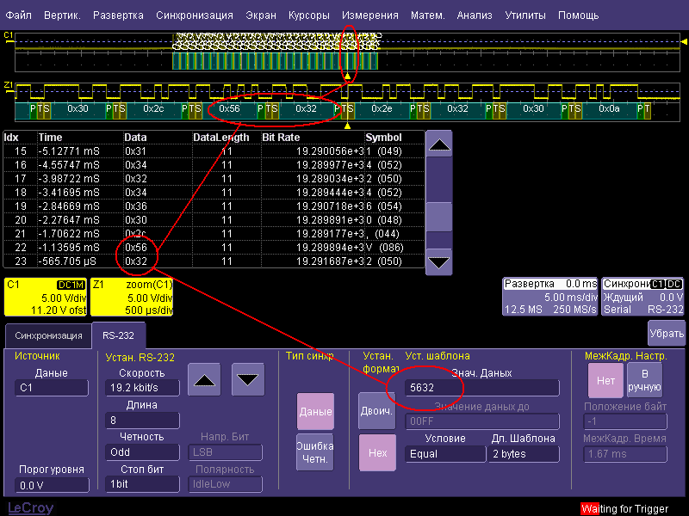Select Hex setup format

(x=376, y=453)
